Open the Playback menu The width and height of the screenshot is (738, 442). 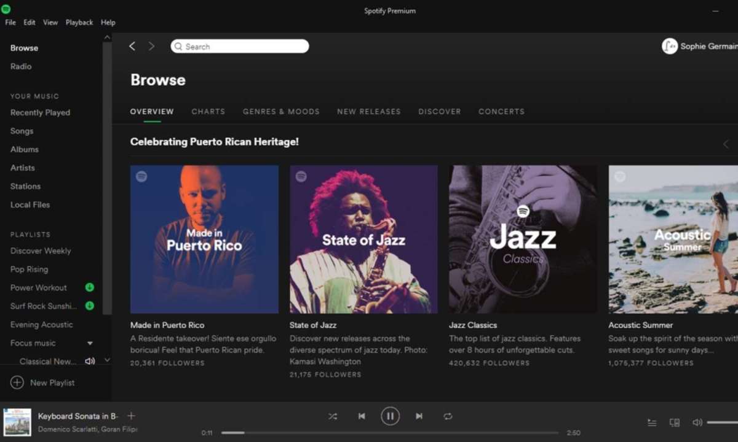click(79, 22)
